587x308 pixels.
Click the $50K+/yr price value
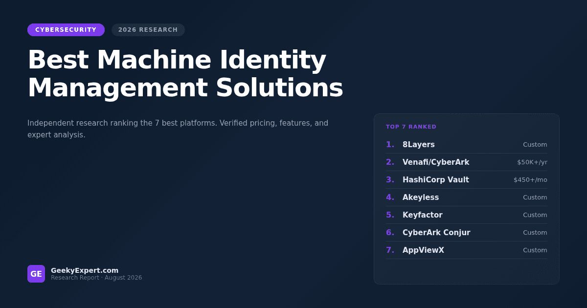point(532,162)
